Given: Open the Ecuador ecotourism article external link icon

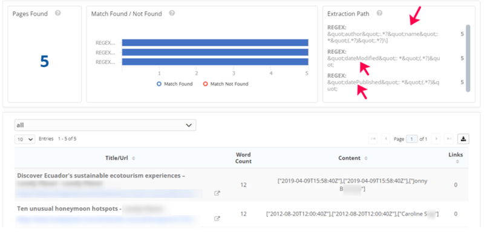Looking at the screenshot, I should point(217,193).
